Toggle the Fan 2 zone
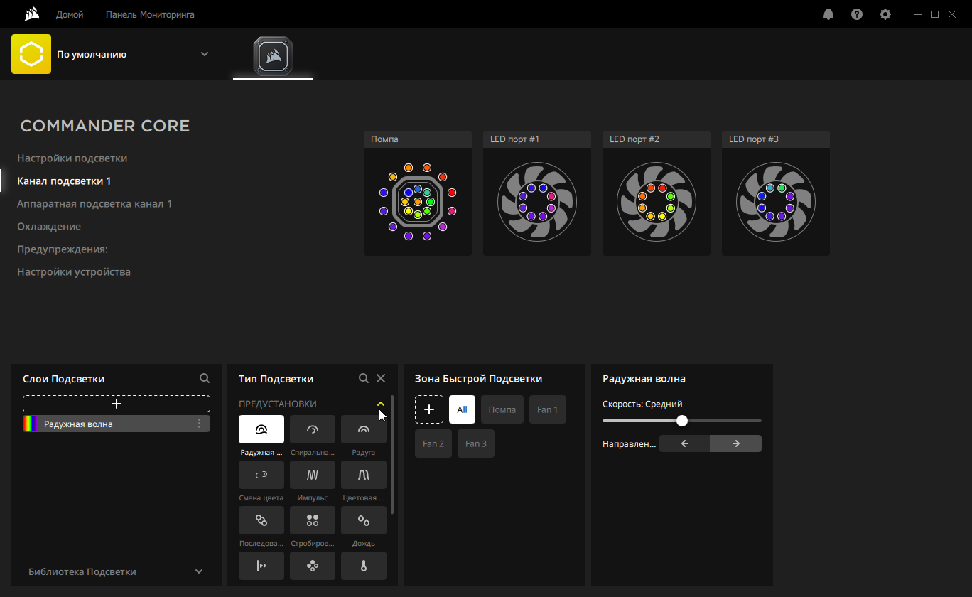972x597 pixels. (433, 443)
